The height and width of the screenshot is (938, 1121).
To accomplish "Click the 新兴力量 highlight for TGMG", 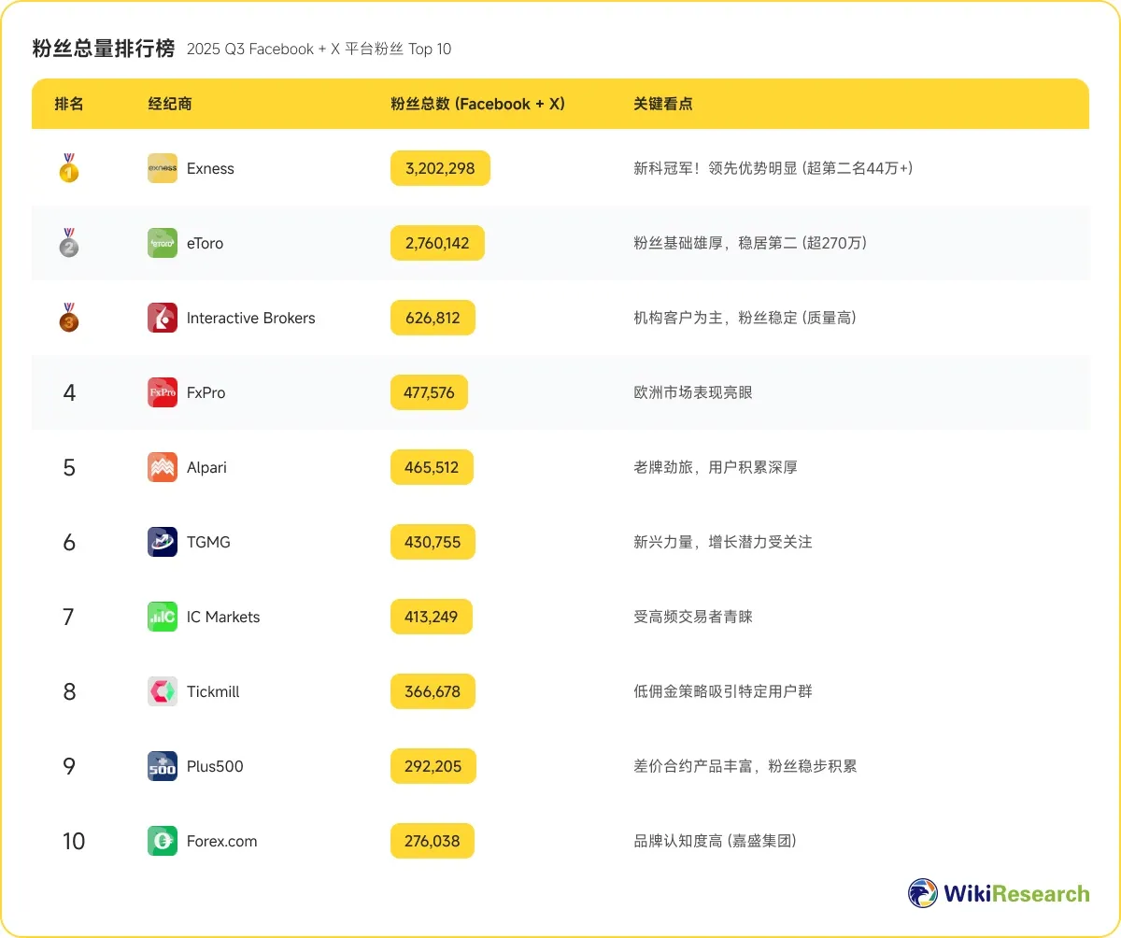I will coord(723,542).
